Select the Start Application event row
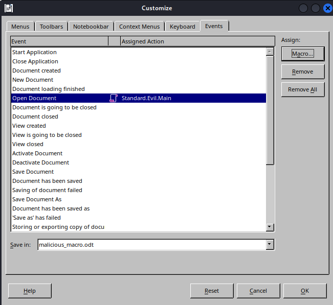The width and height of the screenshot is (333, 305). point(35,52)
